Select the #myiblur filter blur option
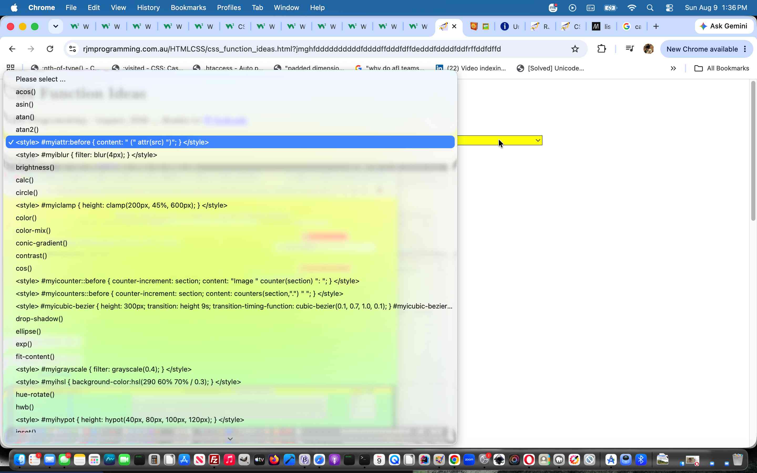This screenshot has height=473, width=757. tap(230, 155)
